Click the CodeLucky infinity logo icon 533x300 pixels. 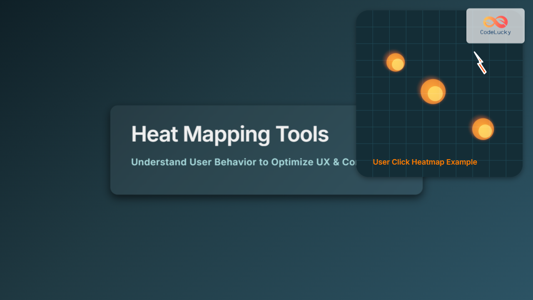(x=496, y=22)
